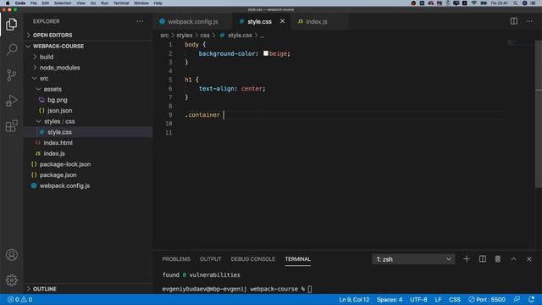Viewport: 542px width, 305px height.
Task: Select terminal shell dropdown 1: zsh
Action: pos(413,259)
